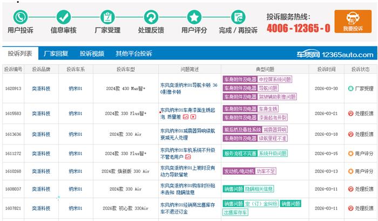Select the 投诉列表 tab
This screenshot has height=221, width=378.
19,54
